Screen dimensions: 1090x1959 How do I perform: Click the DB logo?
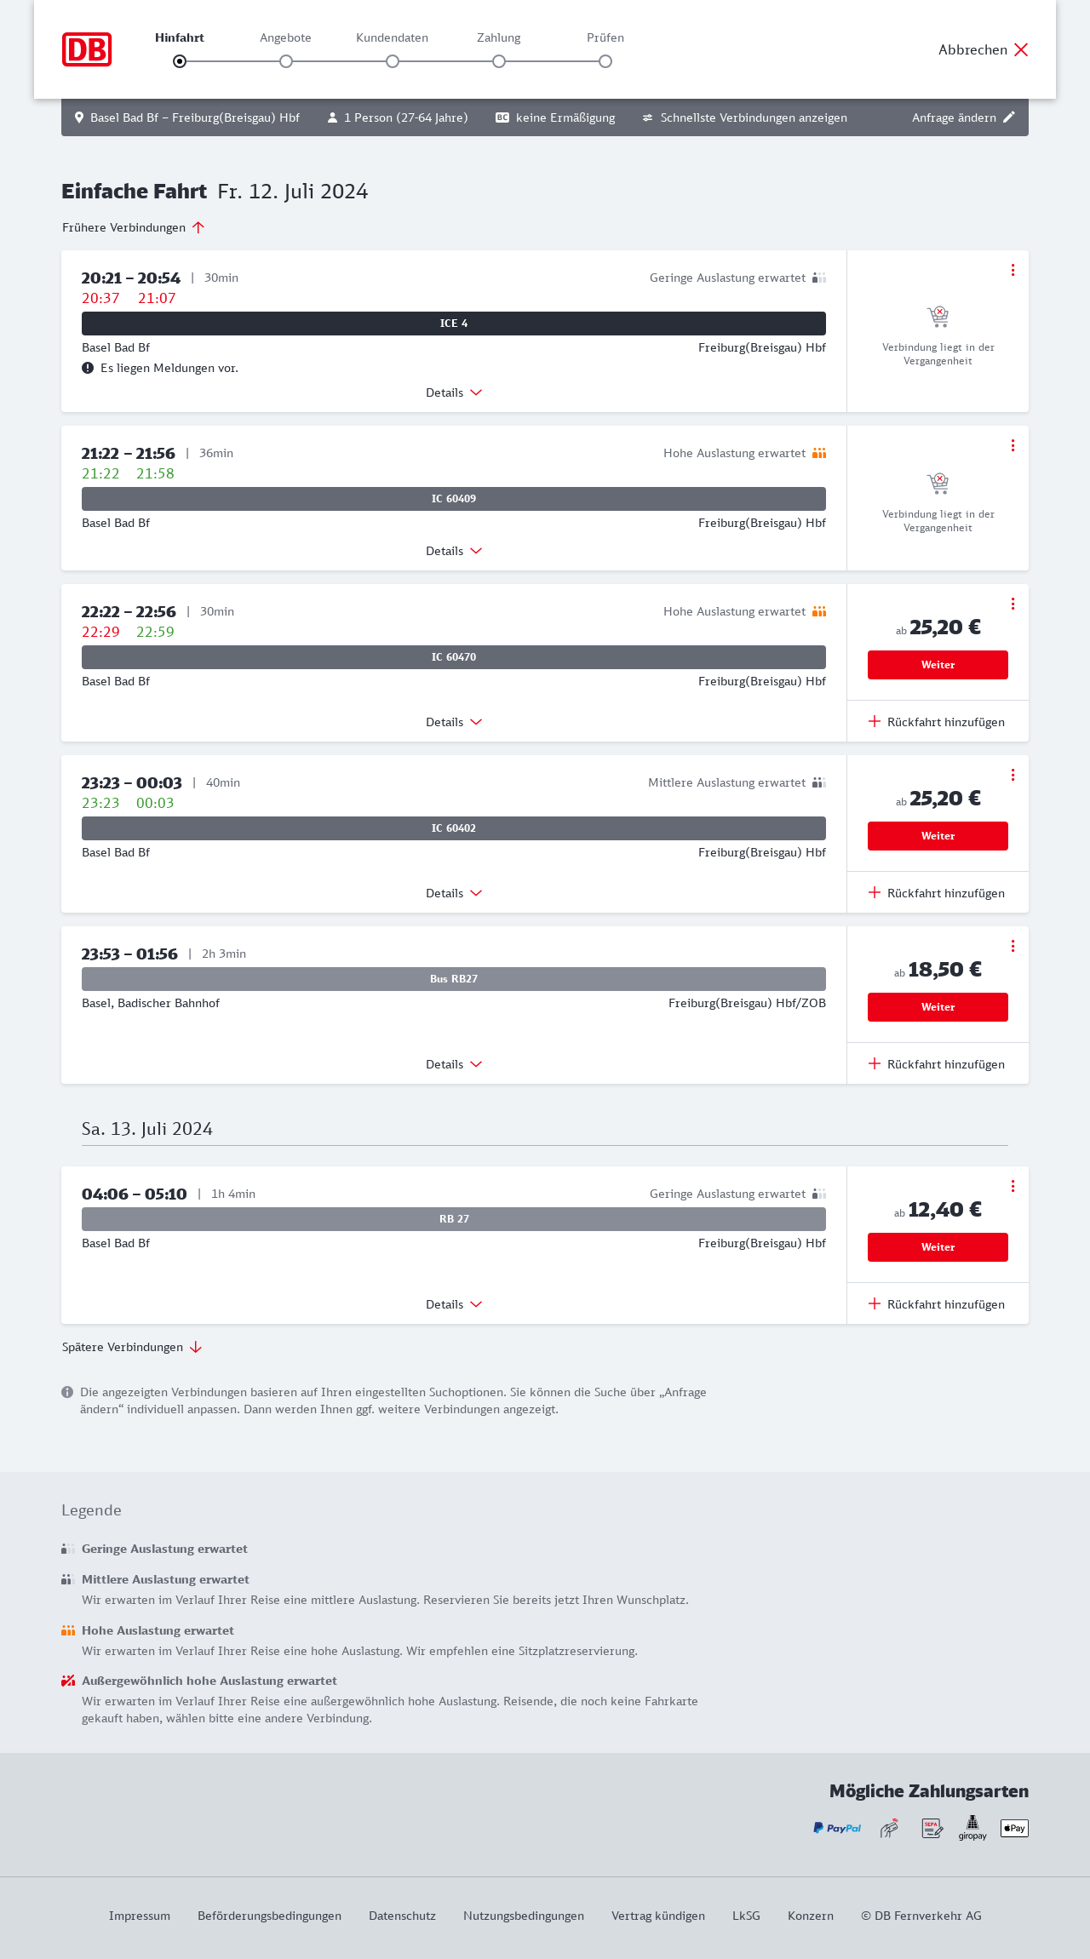click(87, 49)
